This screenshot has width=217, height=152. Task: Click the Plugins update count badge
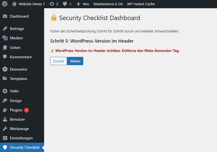26,110
